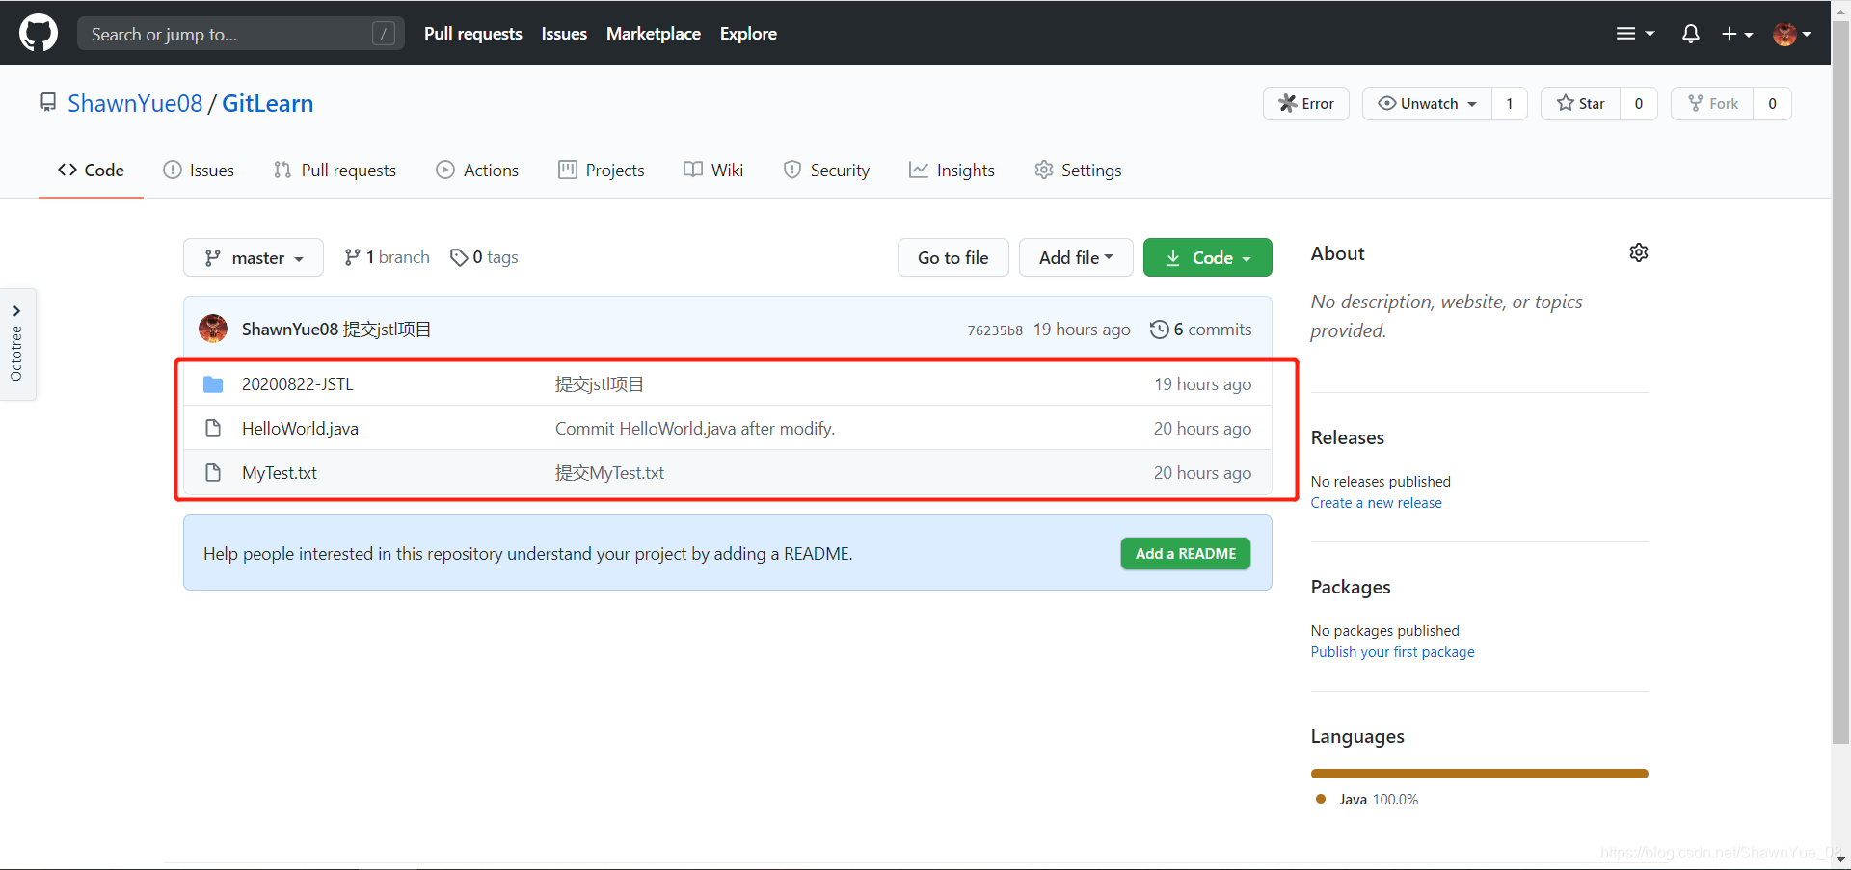Screen dimensions: 1851x870
Task: Open Pull requests in top navigation
Action: [x=472, y=34]
